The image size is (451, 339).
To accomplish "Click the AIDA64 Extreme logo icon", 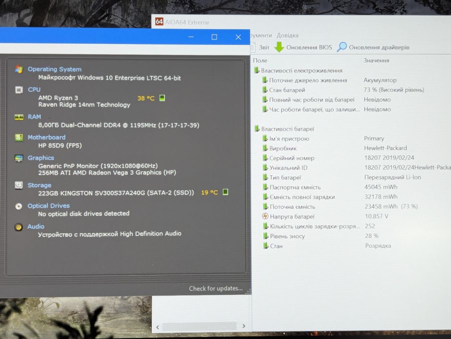I will coord(159,22).
